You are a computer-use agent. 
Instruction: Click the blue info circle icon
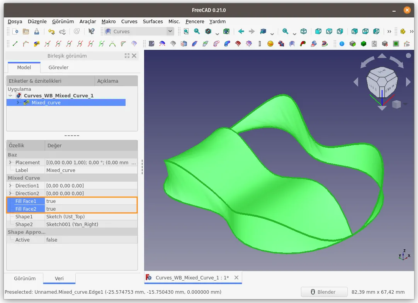[342, 43]
